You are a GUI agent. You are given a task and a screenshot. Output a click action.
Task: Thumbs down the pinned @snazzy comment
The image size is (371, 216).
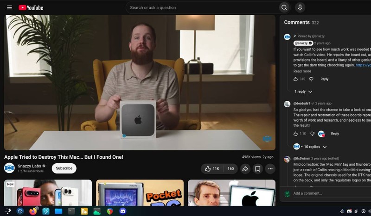[x=311, y=79]
